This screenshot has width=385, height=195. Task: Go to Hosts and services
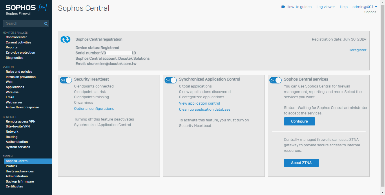pos(20,171)
